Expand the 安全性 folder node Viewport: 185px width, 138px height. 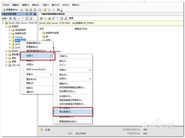coord(6,51)
